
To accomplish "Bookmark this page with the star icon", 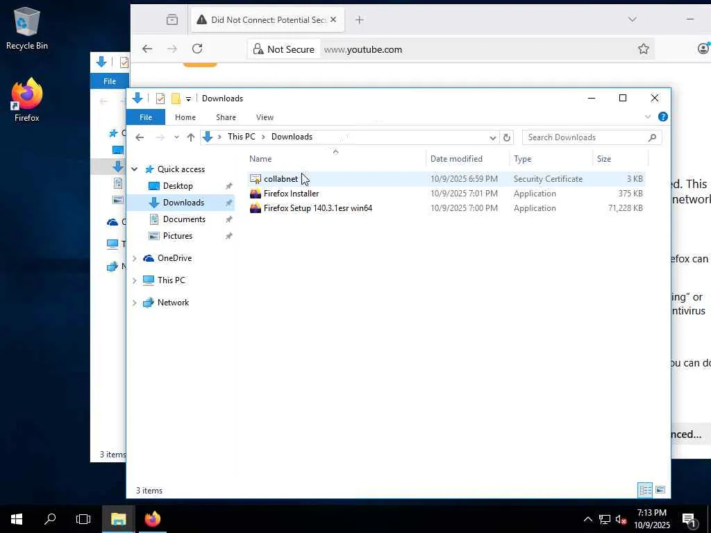I will 643,49.
